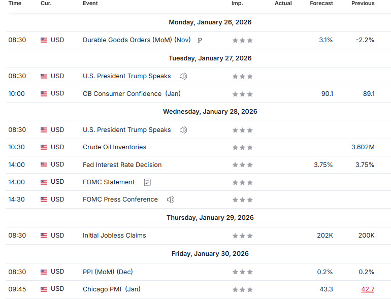Viewport: 391px width, 299px height.
Task: Open the PPI (MoM) event link
Action: [108, 272]
